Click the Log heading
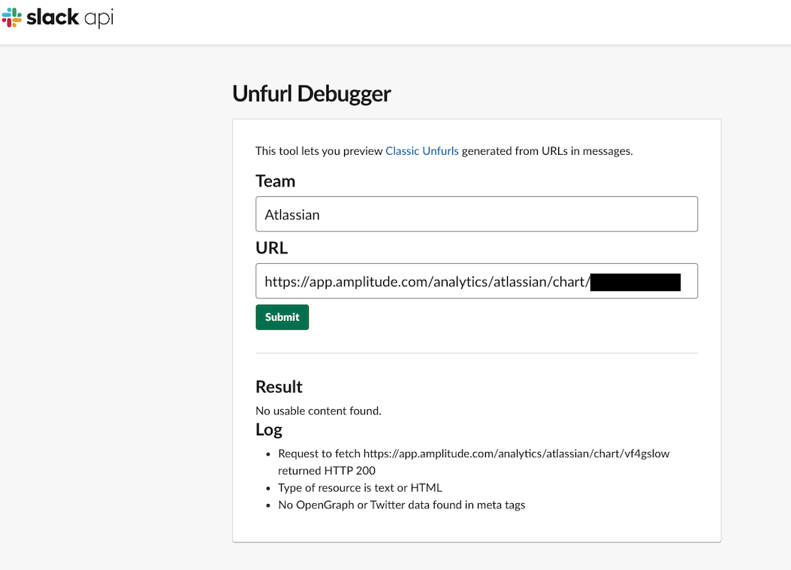The image size is (791, 570). [x=268, y=429]
